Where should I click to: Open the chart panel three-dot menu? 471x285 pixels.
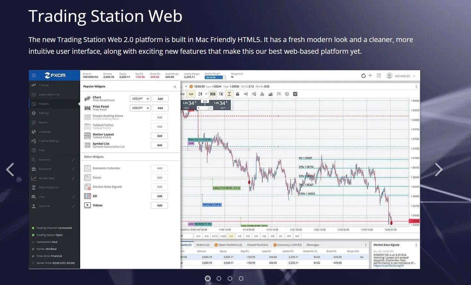click(x=416, y=87)
